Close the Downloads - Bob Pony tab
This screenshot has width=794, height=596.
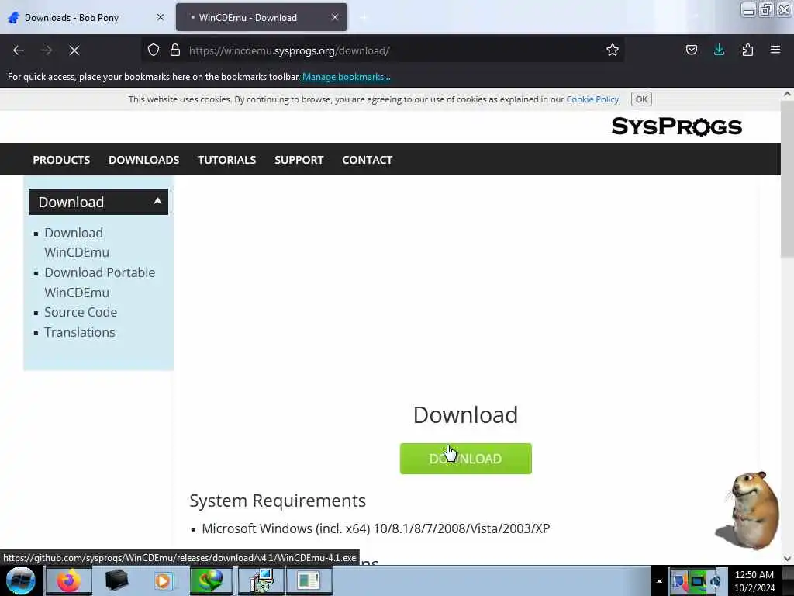(x=161, y=17)
